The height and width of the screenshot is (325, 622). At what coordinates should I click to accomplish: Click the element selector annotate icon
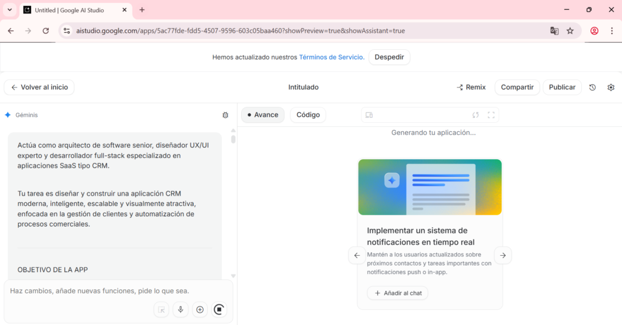pos(161,310)
